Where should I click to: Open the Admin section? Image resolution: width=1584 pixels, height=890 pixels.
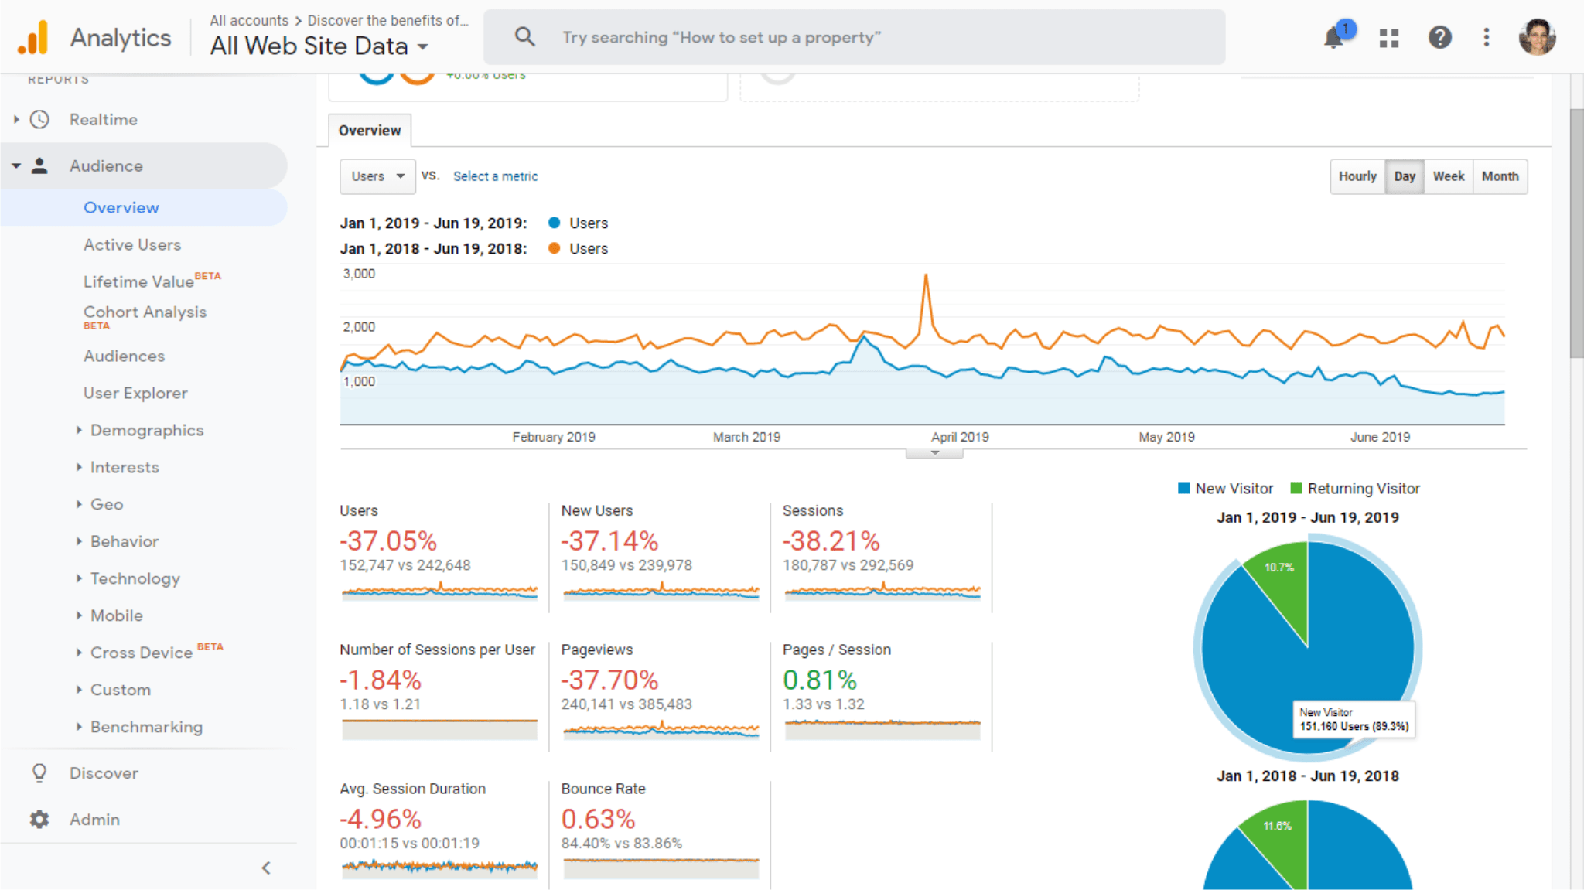(94, 819)
